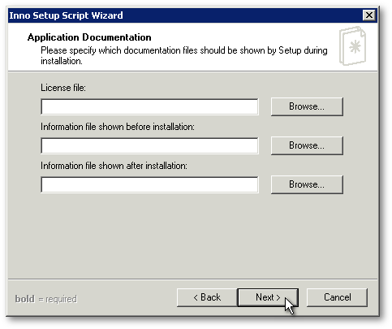The image size is (392, 329).
Task: Continue the wizard with Next
Action: coord(268,297)
